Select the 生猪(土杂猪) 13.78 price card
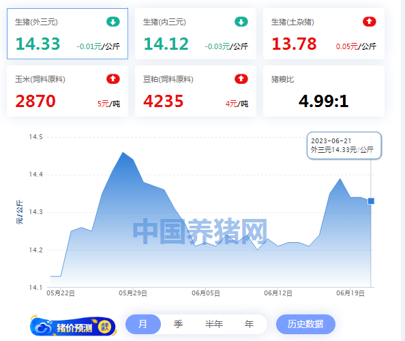The image size is (405, 341). pos(324,33)
